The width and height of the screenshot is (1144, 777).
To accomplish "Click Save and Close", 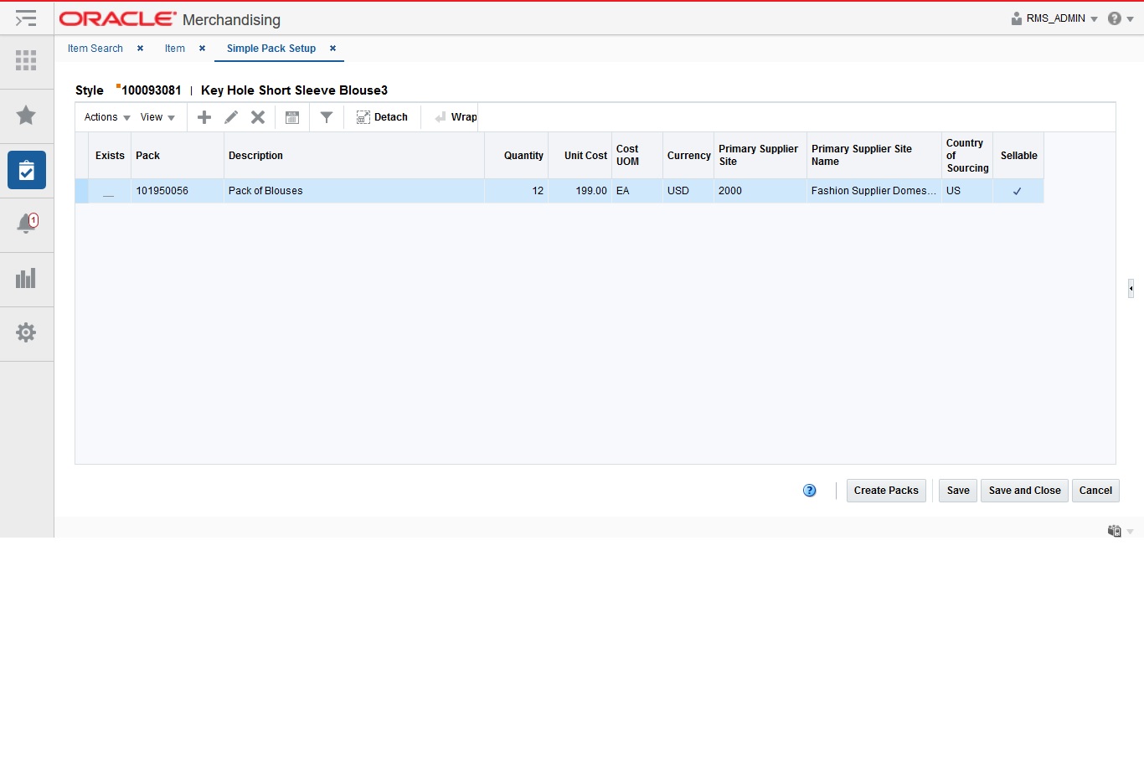I will pyautogui.click(x=1025, y=491).
